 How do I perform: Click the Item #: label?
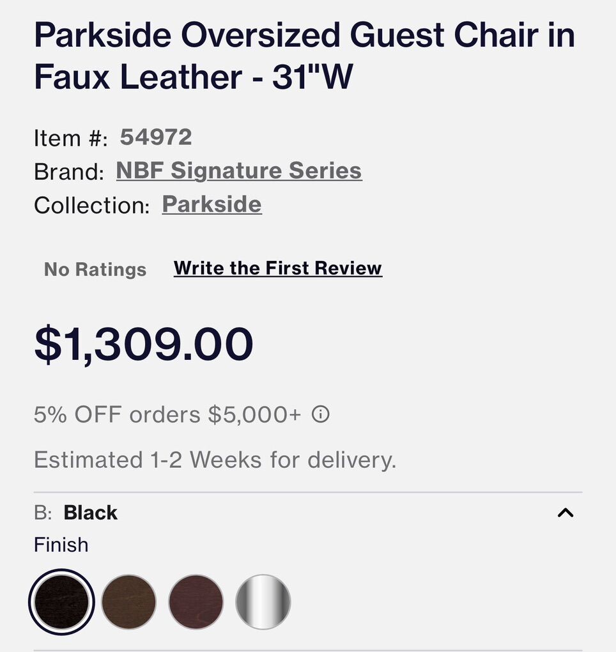(70, 137)
